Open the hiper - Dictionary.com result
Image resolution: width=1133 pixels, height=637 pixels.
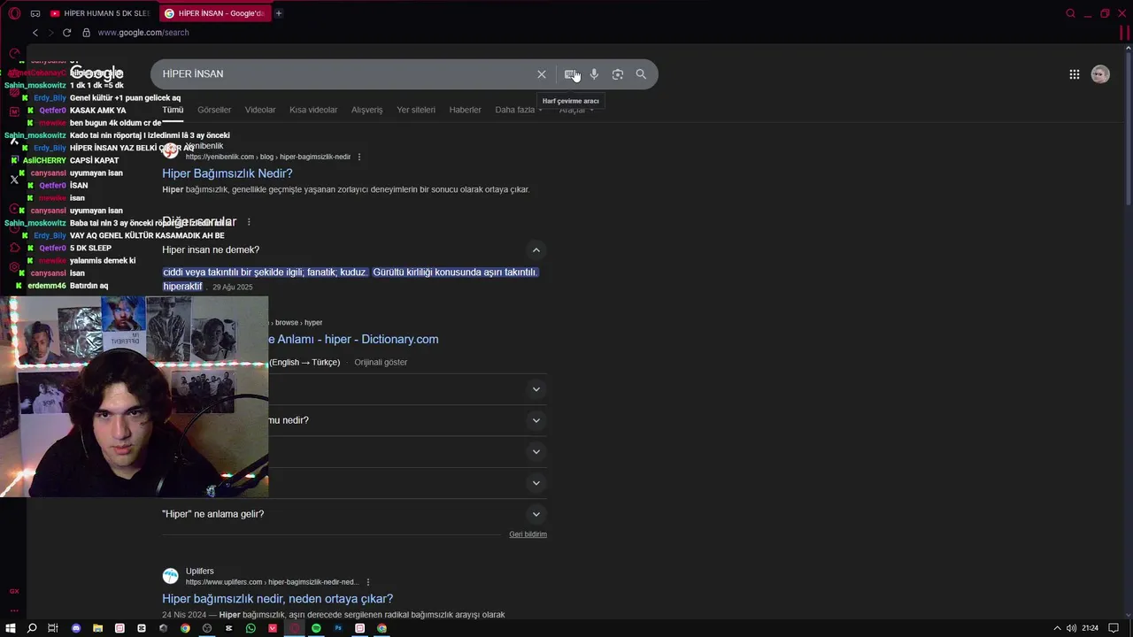pos(354,339)
